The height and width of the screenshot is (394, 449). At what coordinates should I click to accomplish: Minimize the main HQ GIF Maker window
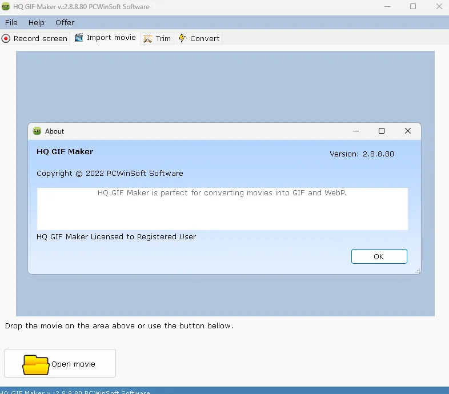387,7
